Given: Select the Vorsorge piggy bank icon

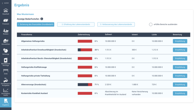Looking at the screenshot, I should pyautogui.click(x=6, y=52).
